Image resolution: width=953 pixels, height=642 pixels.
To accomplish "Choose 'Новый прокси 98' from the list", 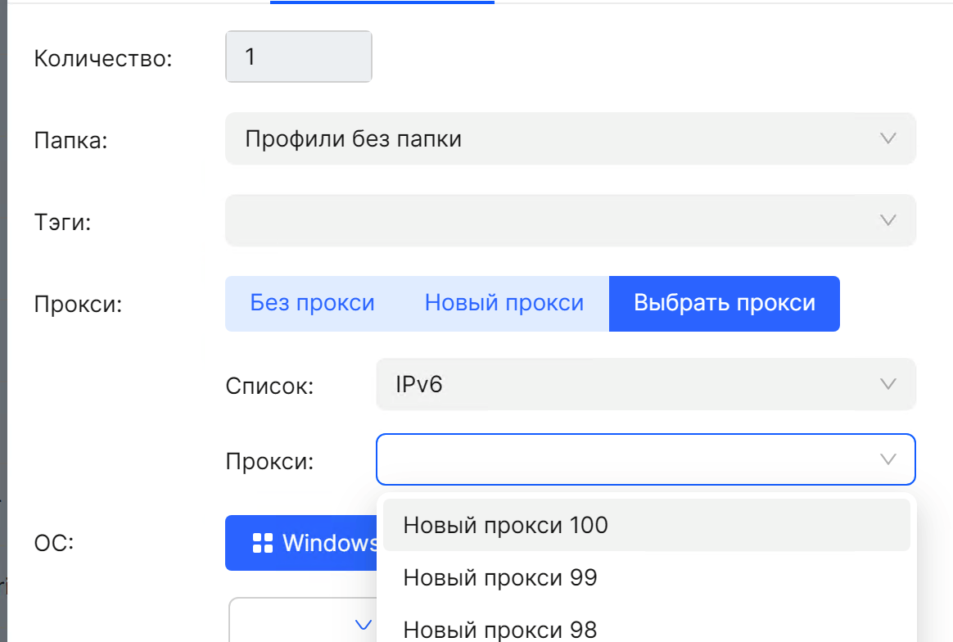I will 500,629.
